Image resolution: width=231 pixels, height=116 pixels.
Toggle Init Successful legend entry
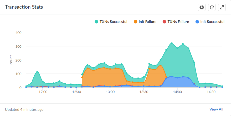[x=212, y=22]
